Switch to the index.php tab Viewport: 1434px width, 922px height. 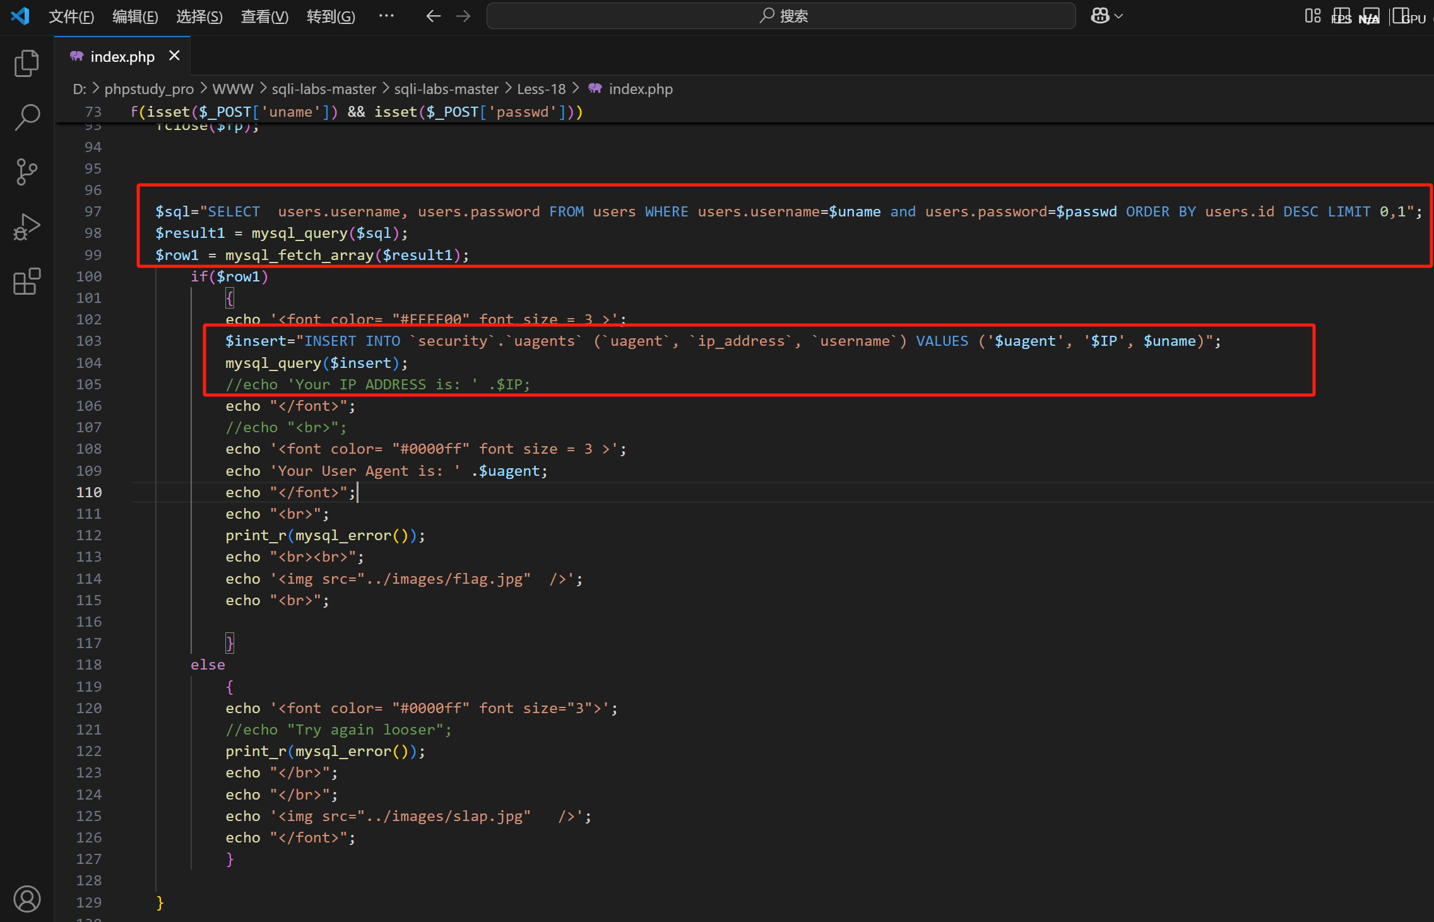(x=122, y=57)
